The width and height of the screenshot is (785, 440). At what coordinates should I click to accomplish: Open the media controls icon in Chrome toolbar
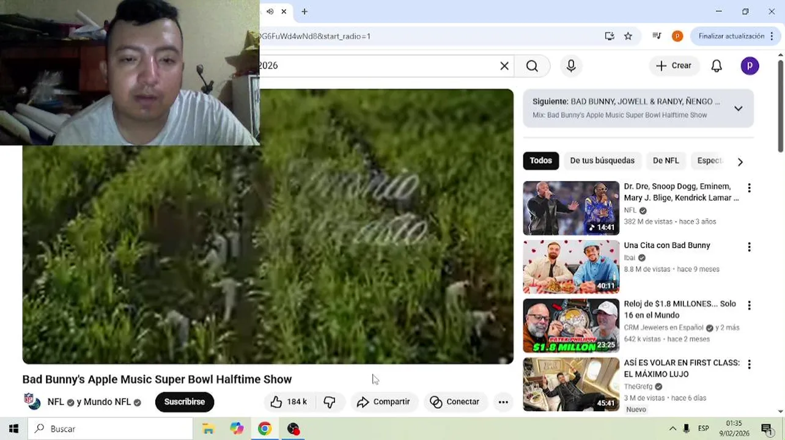[x=657, y=36]
